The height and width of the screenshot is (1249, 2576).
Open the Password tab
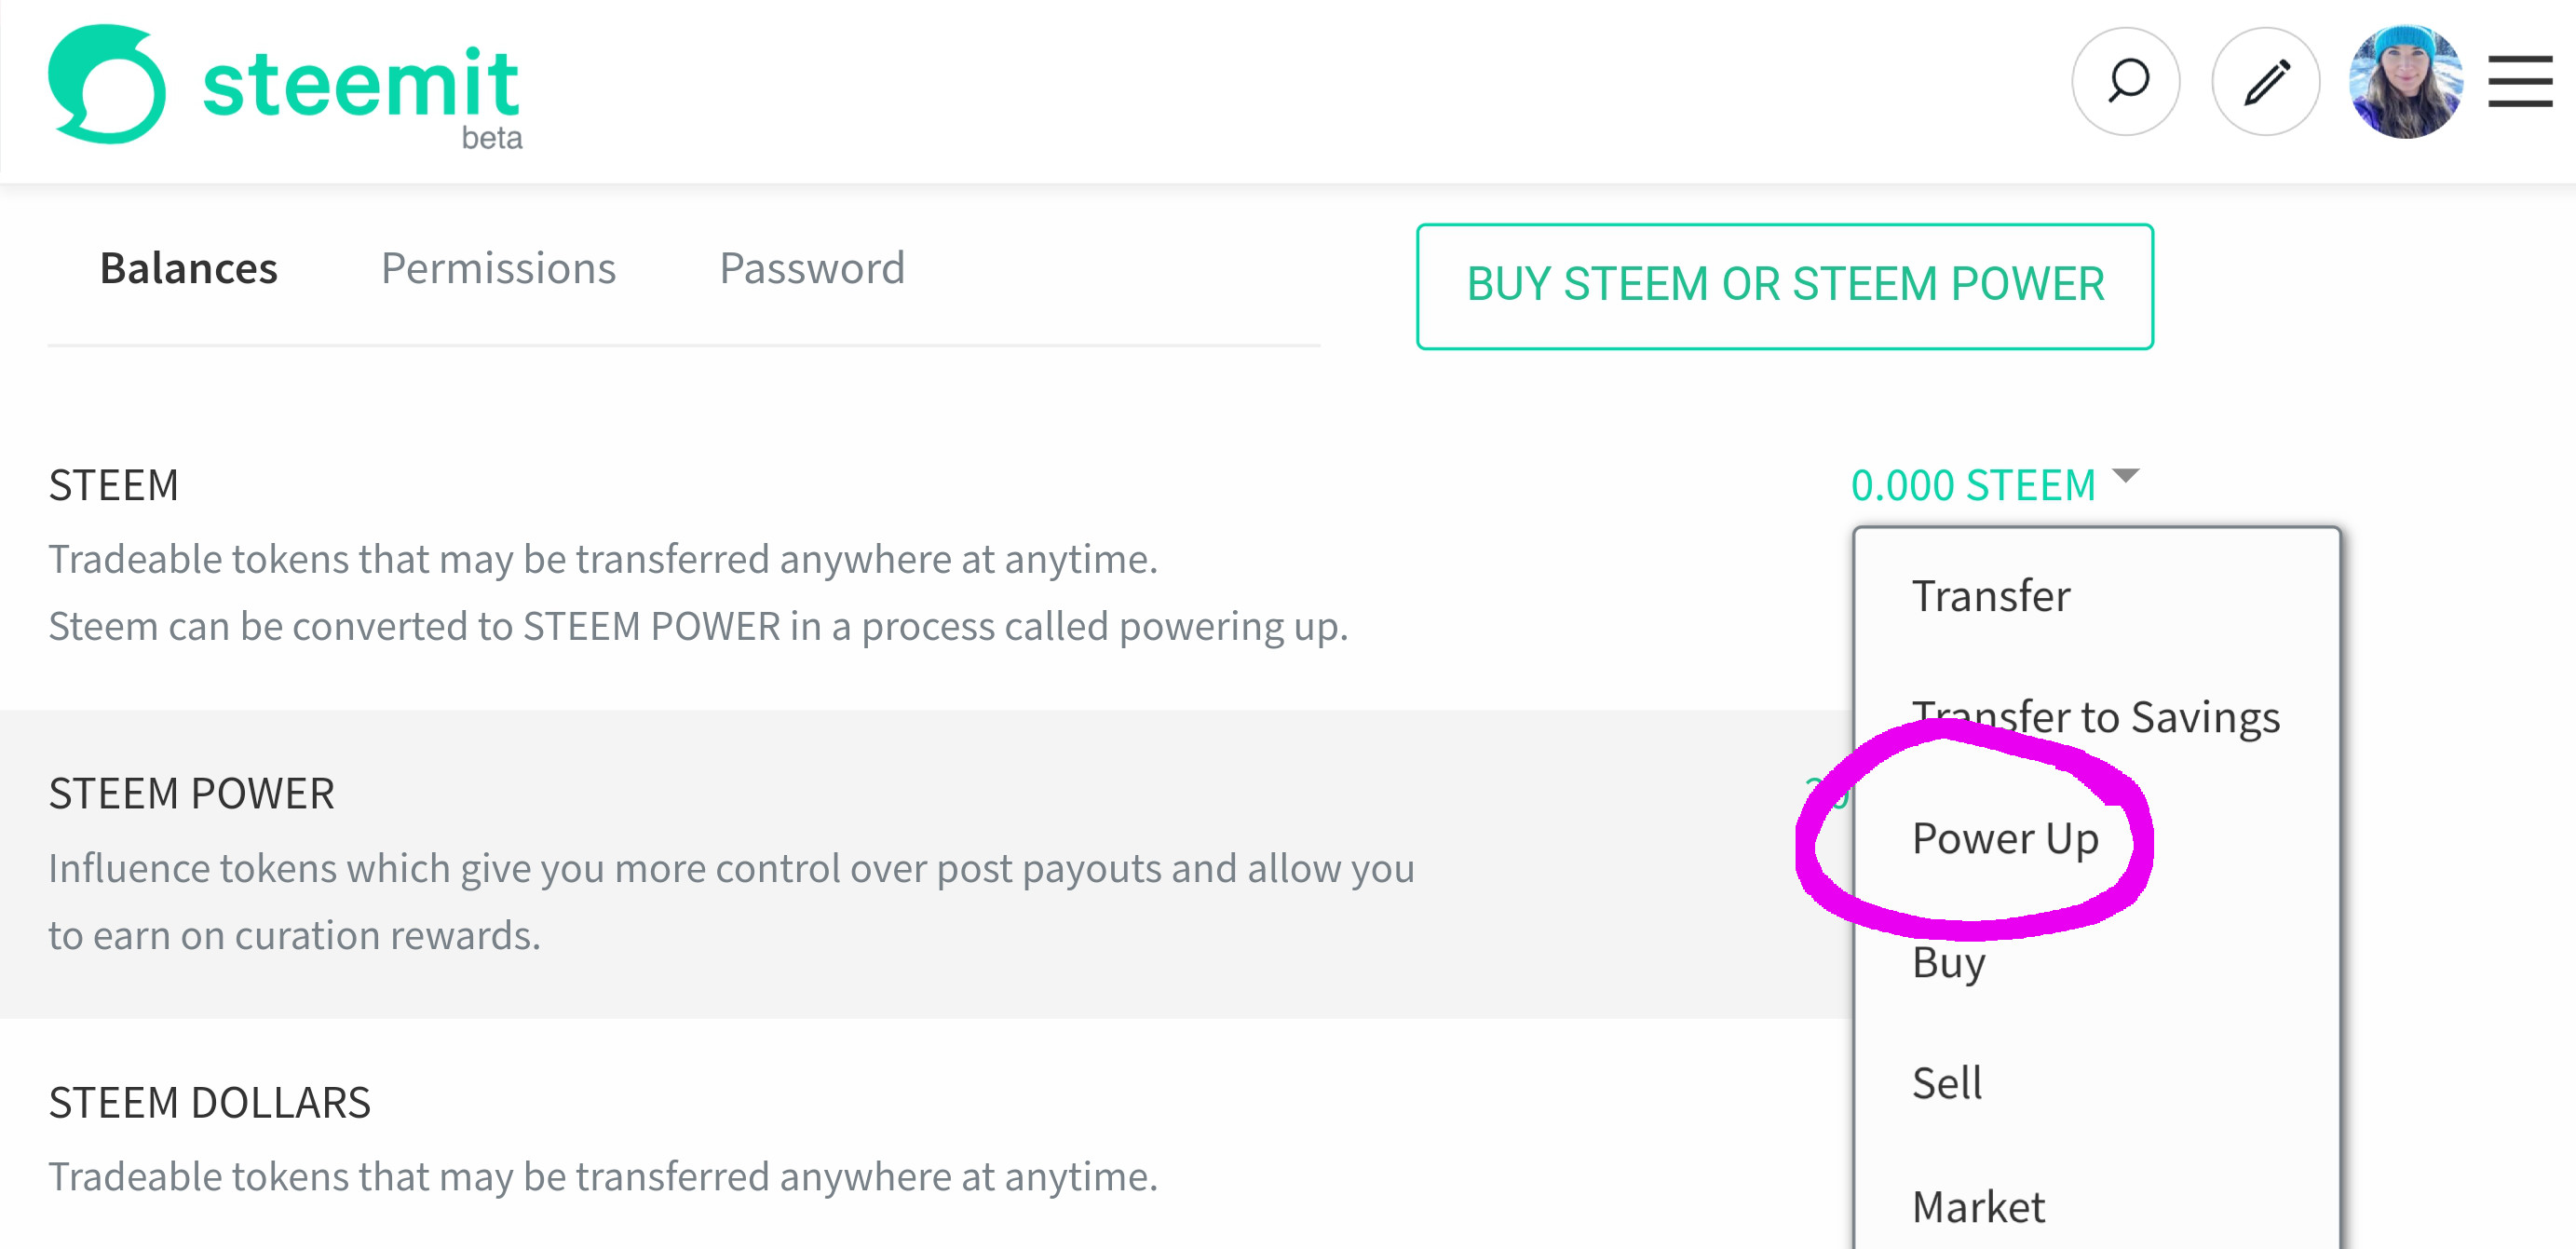click(812, 268)
